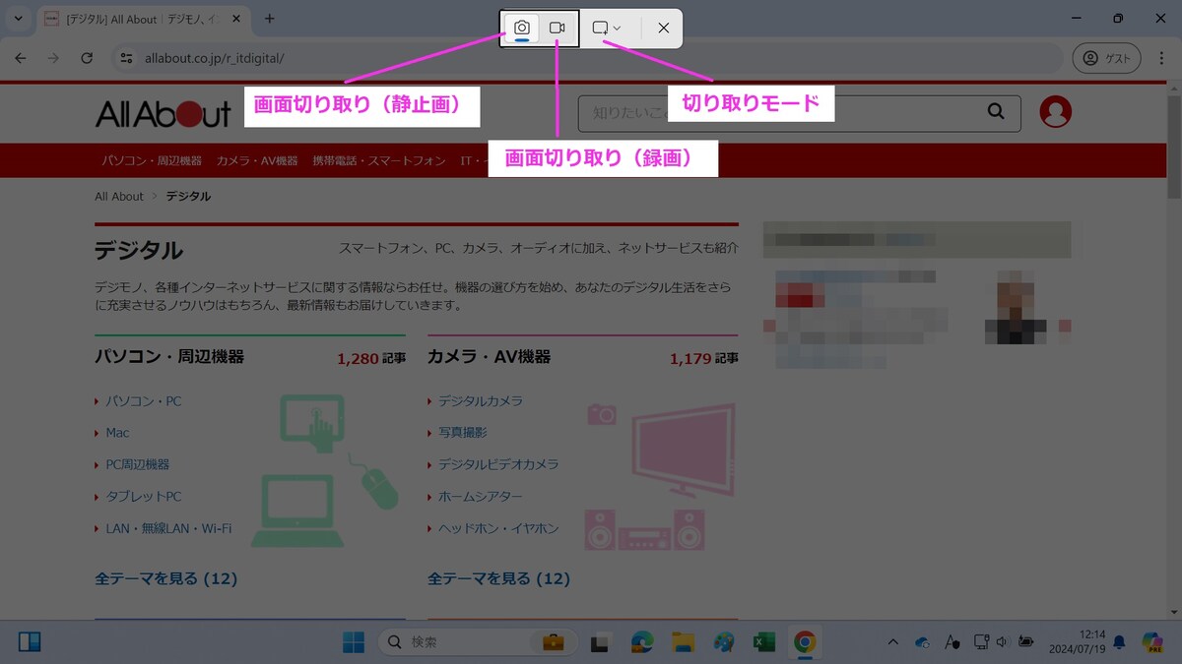1182x664 pixels.
Task: Open パソコン・周辺機器 in red nav bar
Action: tap(152, 160)
